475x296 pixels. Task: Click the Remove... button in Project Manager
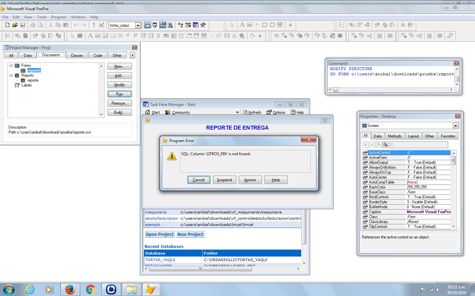tap(119, 103)
